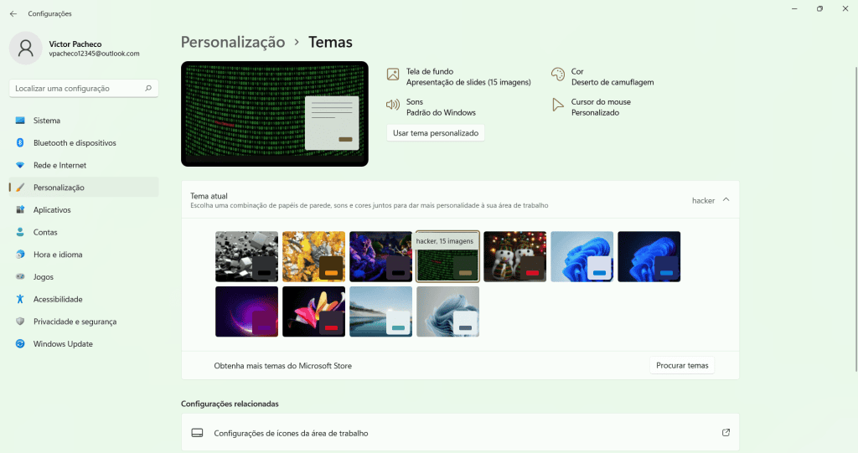Select the hacker green code theme
This screenshot has width=858, height=453.
click(447, 256)
